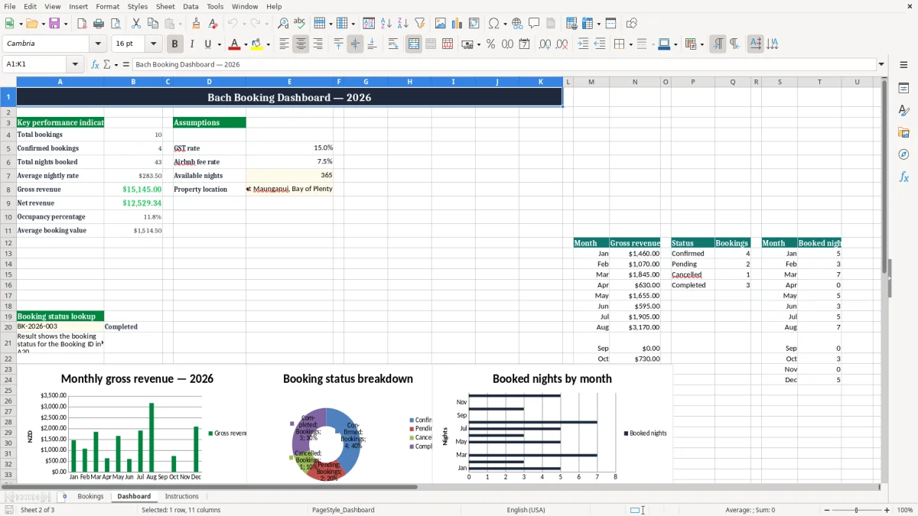918x516 pixels.
Task: Switch to the Bookings sheet tab
Action: click(x=90, y=496)
